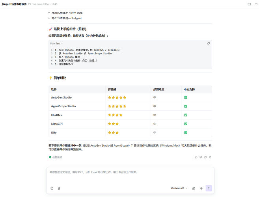Click the five-star rating for AutoGen Studio
This screenshot has width=259, height=197.
(x=117, y=97)
